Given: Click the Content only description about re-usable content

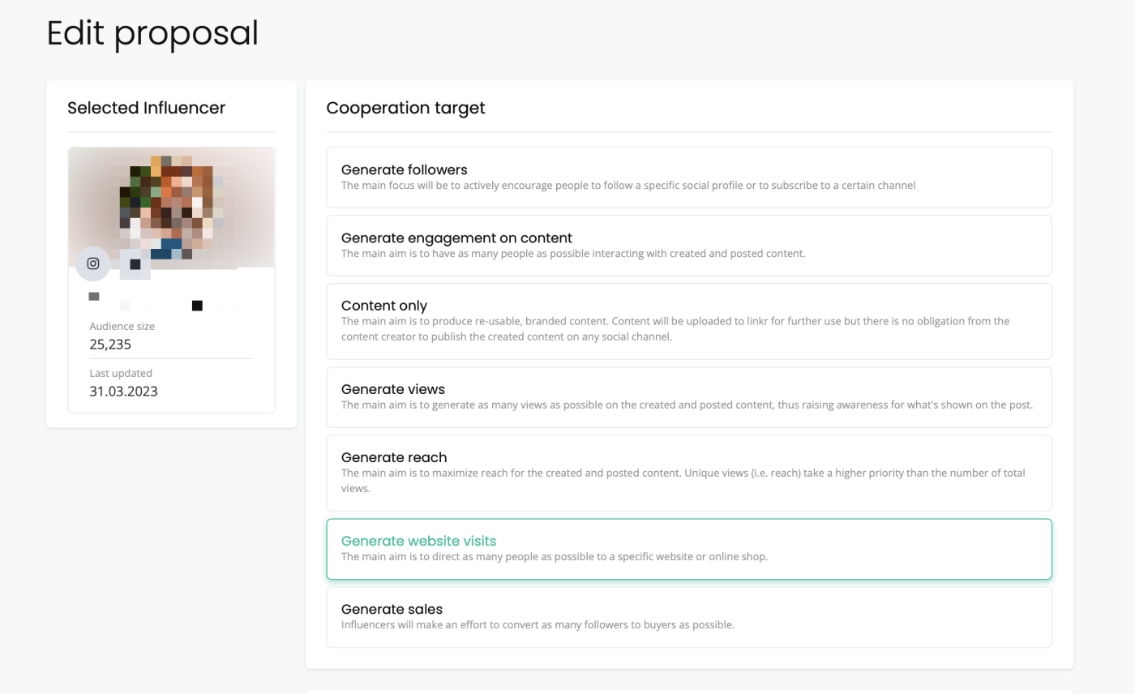Looking at the screenshot, I should pos(675,328).
